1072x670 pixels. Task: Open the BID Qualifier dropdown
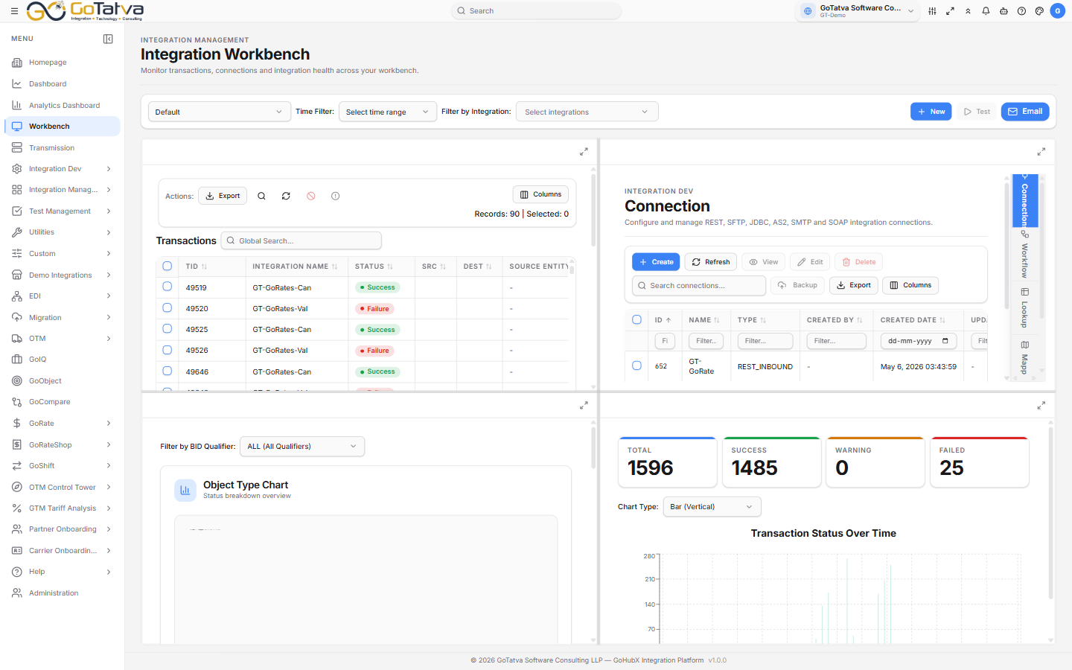coord(302,447)
